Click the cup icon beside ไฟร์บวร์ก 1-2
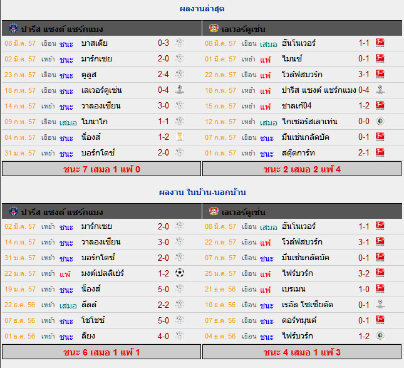 pyautogui.click(x=380, y=335)
